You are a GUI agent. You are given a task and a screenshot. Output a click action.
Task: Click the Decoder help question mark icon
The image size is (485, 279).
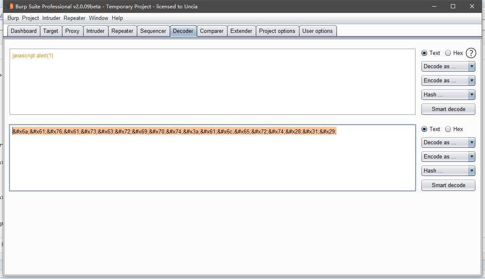(x=471, y=53)
